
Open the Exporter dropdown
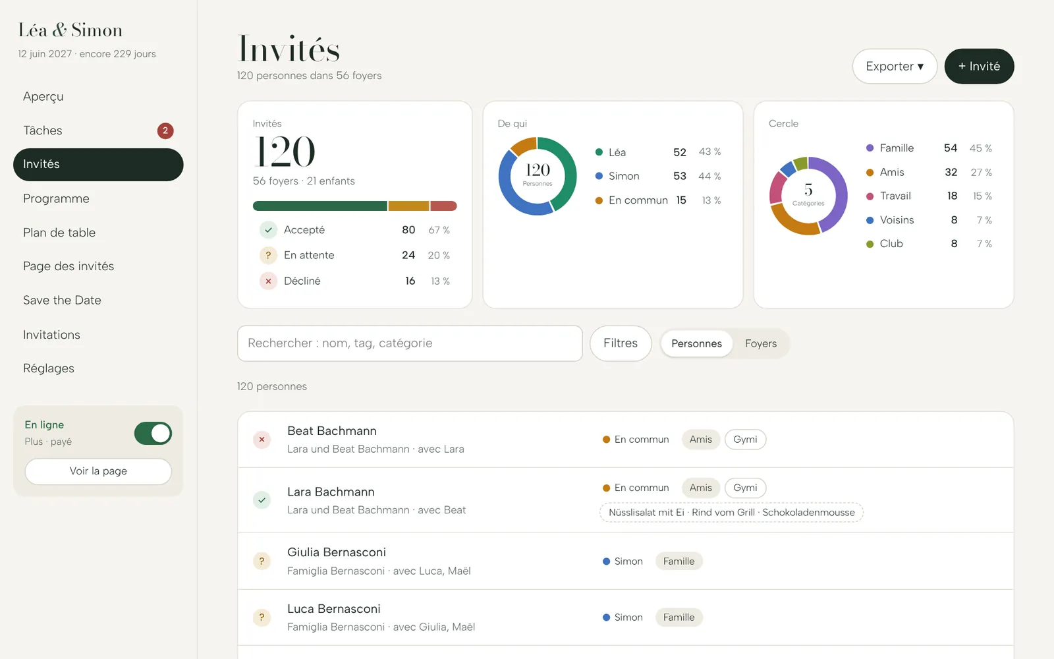pyautogui.click(x=895, y=67)
